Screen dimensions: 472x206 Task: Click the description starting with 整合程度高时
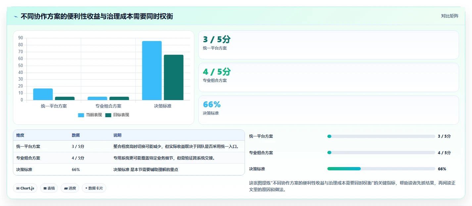pos(176,146)
